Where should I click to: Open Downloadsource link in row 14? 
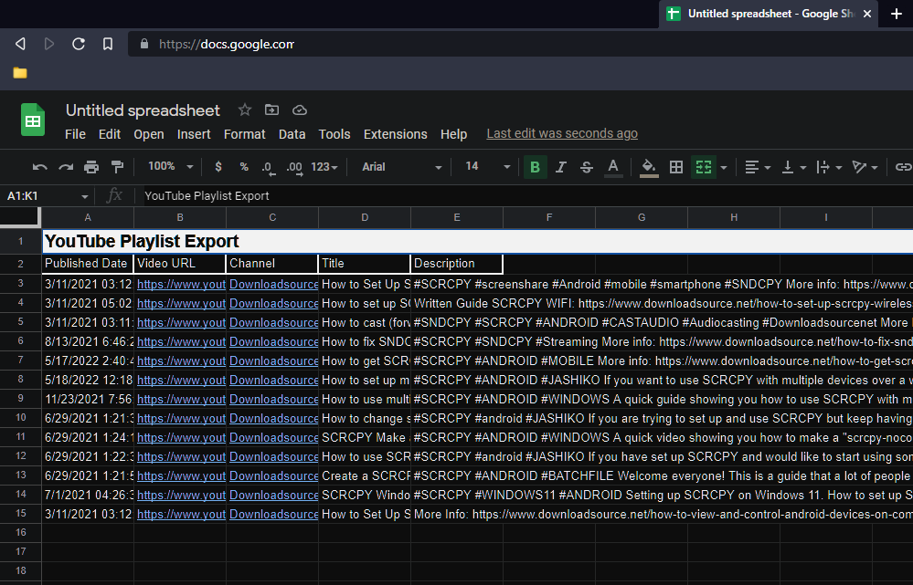pos(273,496)
